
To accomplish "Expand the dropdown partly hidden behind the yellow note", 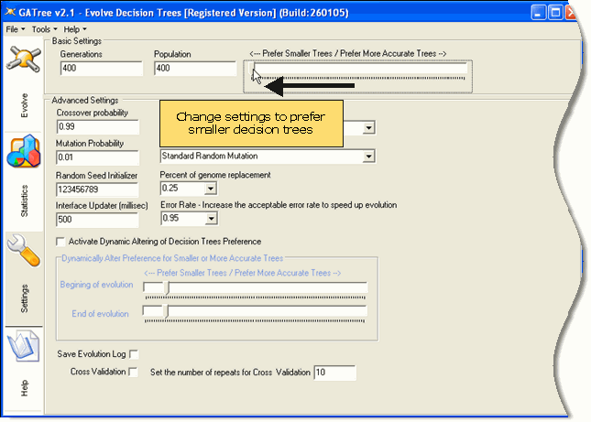I will (x=368, y=128).
